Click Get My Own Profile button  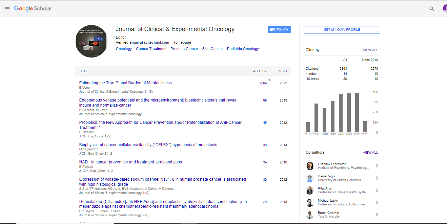342,30
